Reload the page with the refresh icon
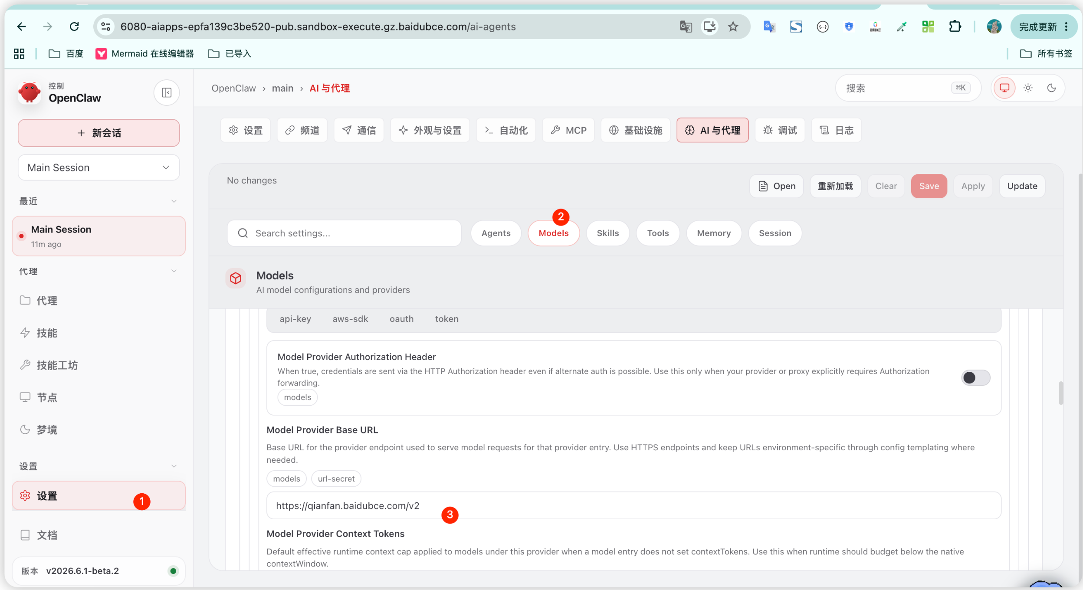 pos(74,27)
